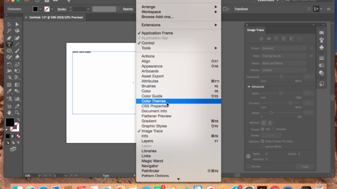Select the Line Segment tool
Screen dimensions: 337x189
(x=17, y=45)
